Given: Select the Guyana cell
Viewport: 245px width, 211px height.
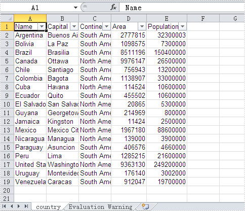Looking at the screenshot, I should pyautogui.click(x=30, y=113).
